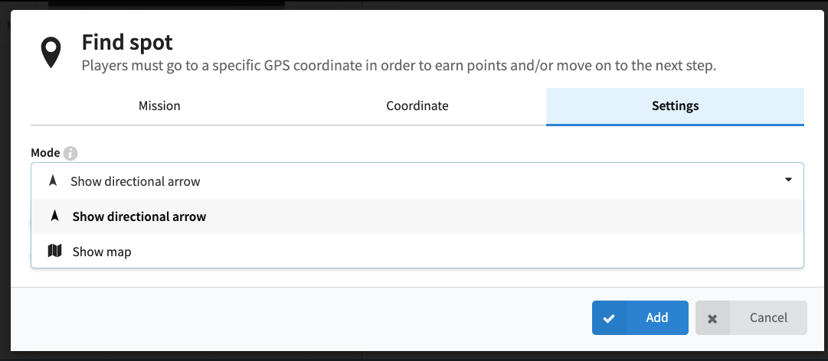The height and width of the screenshot is (361, 828).
Task: Click the arrow icon inside the Mode field
Action: pyautogui.click(x=53, y=181)
